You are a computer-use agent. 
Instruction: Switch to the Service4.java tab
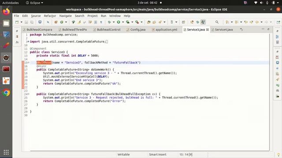pyautogui.click(x=222, y=29)
